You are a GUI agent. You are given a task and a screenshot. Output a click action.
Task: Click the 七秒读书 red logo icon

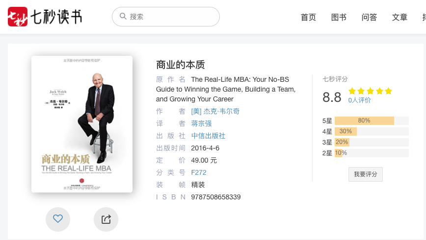click(x=18, y=17)
